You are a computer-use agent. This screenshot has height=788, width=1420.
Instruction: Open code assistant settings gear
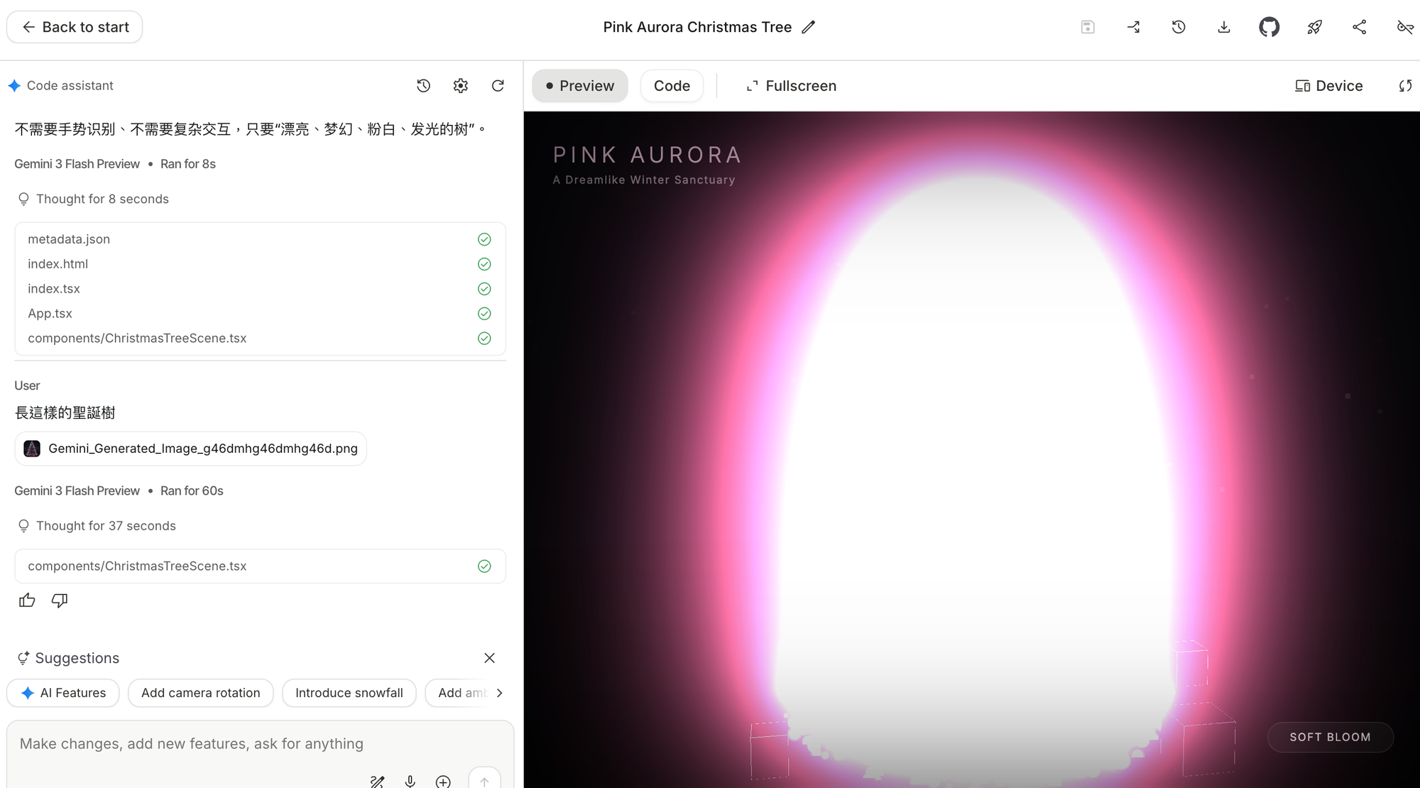[x=460, y=86]
